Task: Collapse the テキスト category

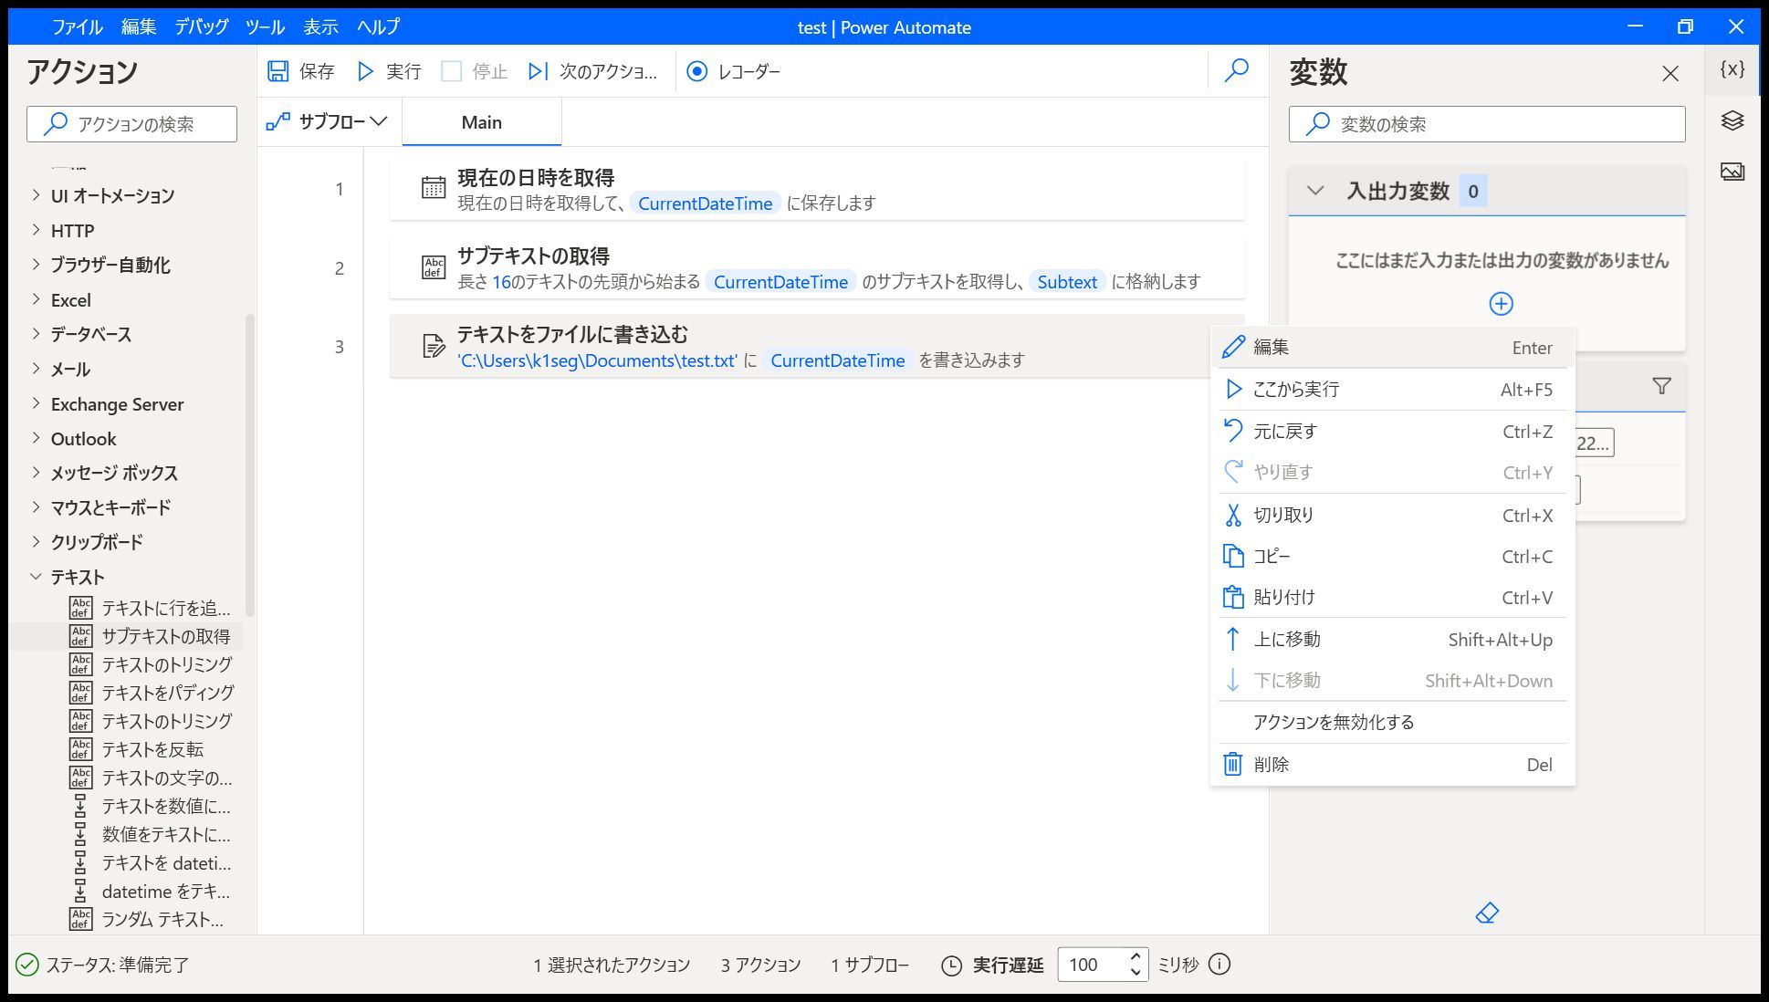Action: click(36, 576)
